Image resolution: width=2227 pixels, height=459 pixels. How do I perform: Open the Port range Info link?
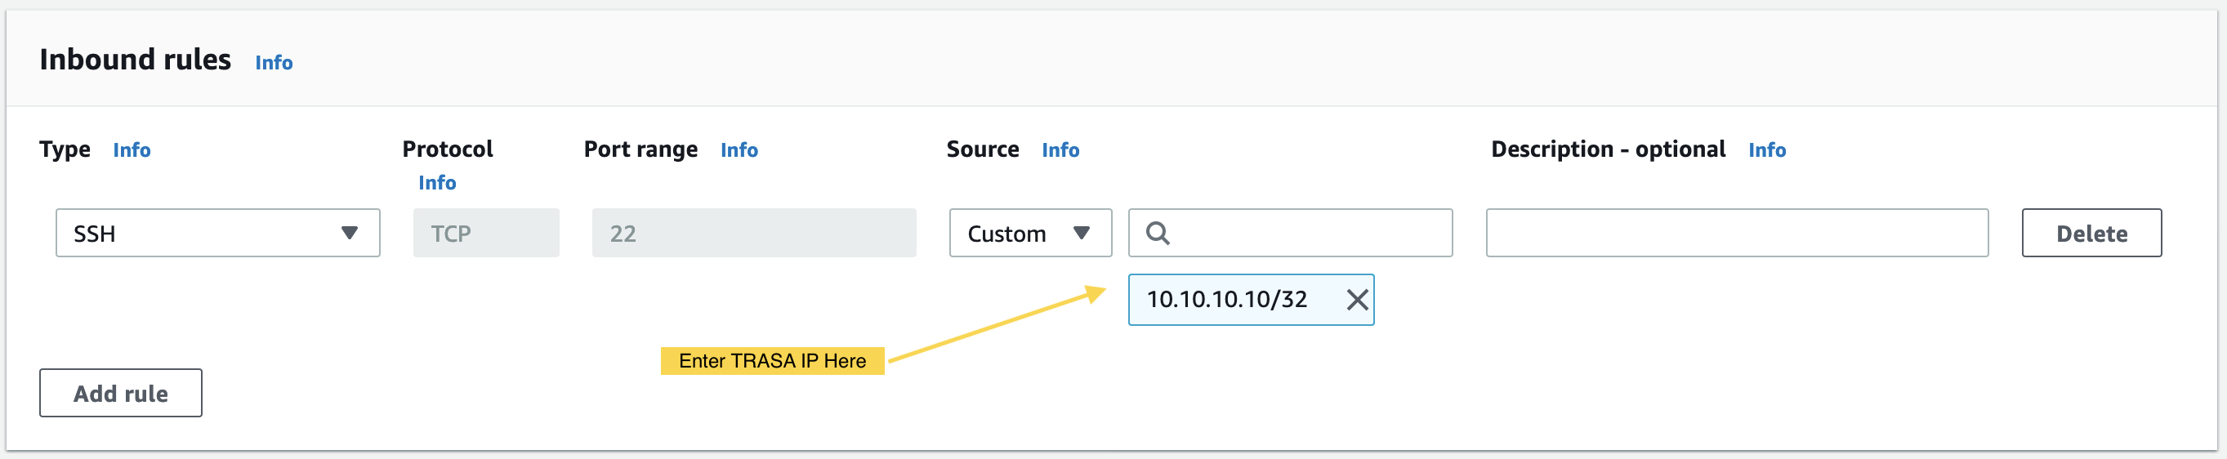pyautogui.click(x=739, y=150)
